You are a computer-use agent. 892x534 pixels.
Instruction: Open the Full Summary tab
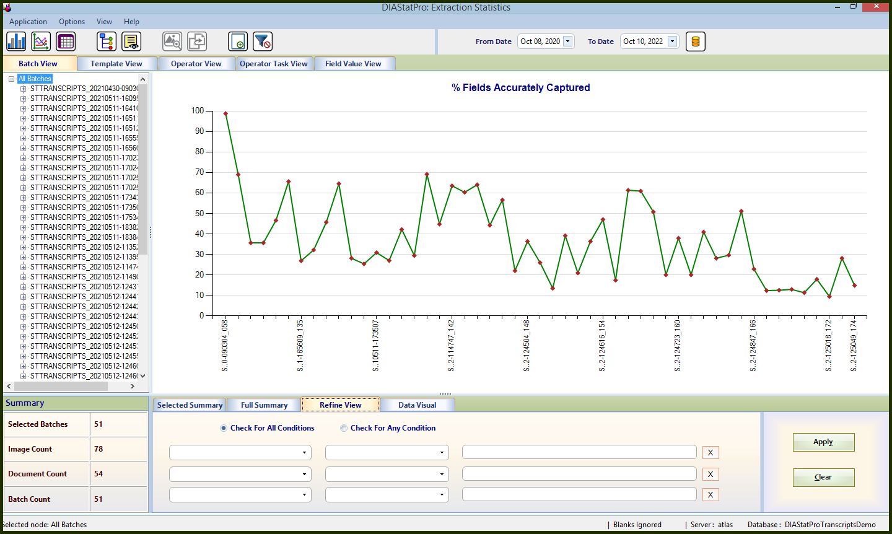pos(265,405)
